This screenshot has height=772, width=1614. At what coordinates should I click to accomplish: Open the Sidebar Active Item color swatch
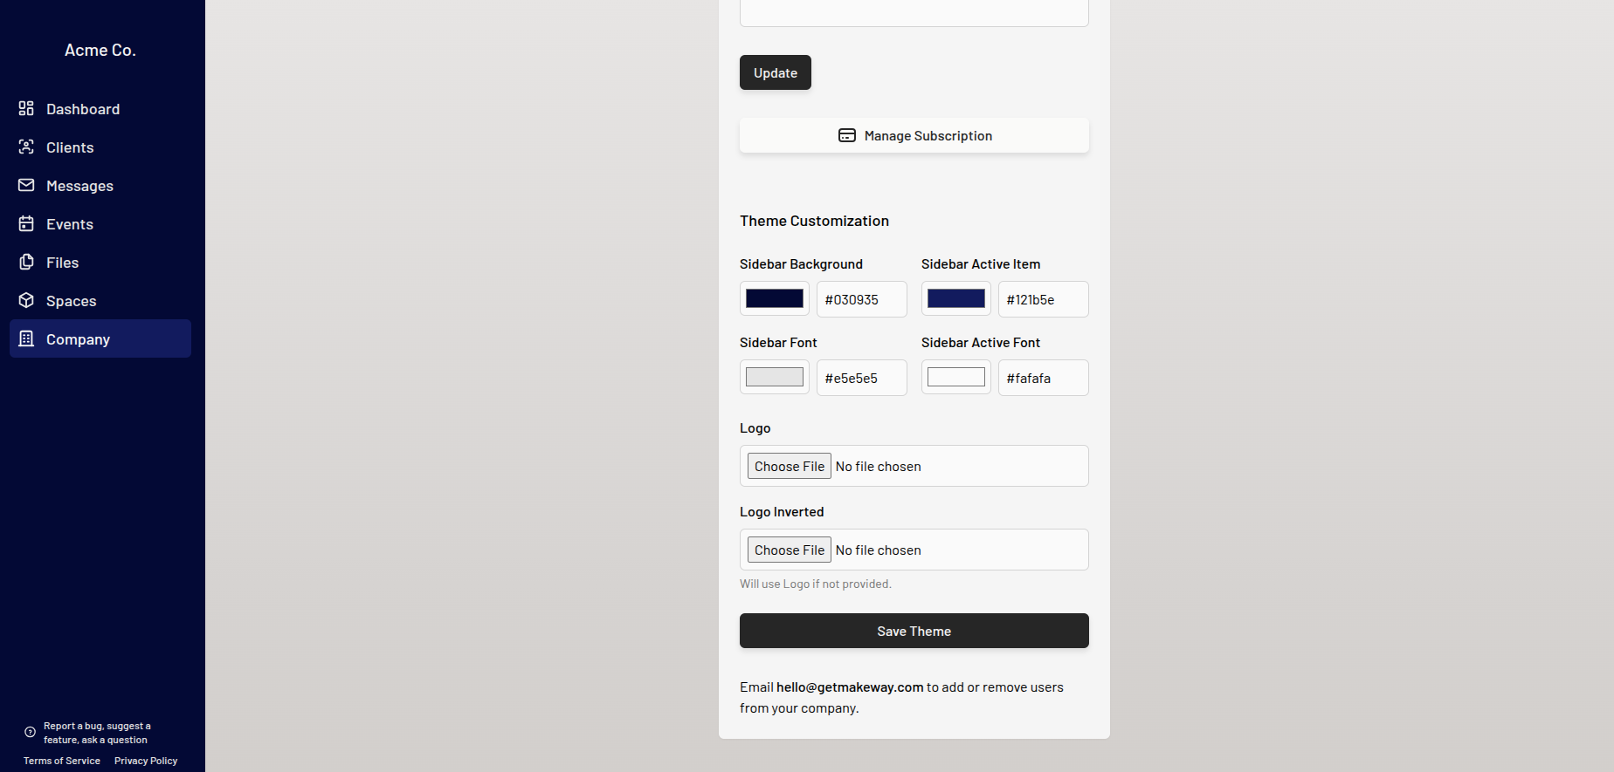click(956, 298)
